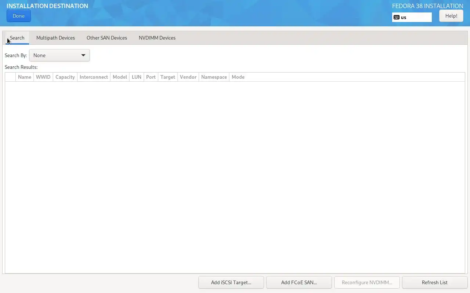Click the Port column header

tap(151, 77)
